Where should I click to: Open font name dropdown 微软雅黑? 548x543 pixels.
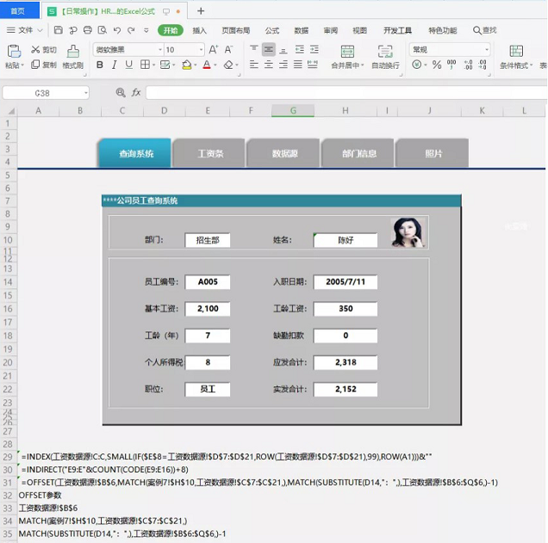coord(160,50)
